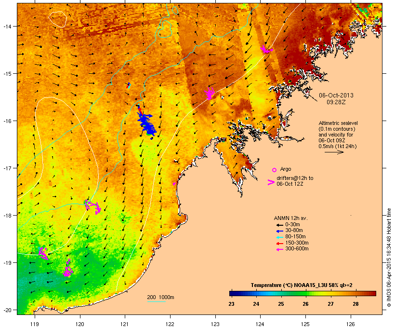Click the latitude axis label -20
Image resolution: width=395 pixels, height=328 pixels.
tap(7, 310)
